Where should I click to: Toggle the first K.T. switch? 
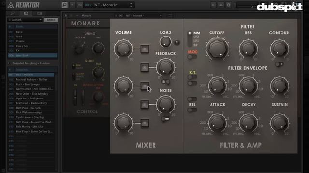pyautogui.click(x=192, y=77)
